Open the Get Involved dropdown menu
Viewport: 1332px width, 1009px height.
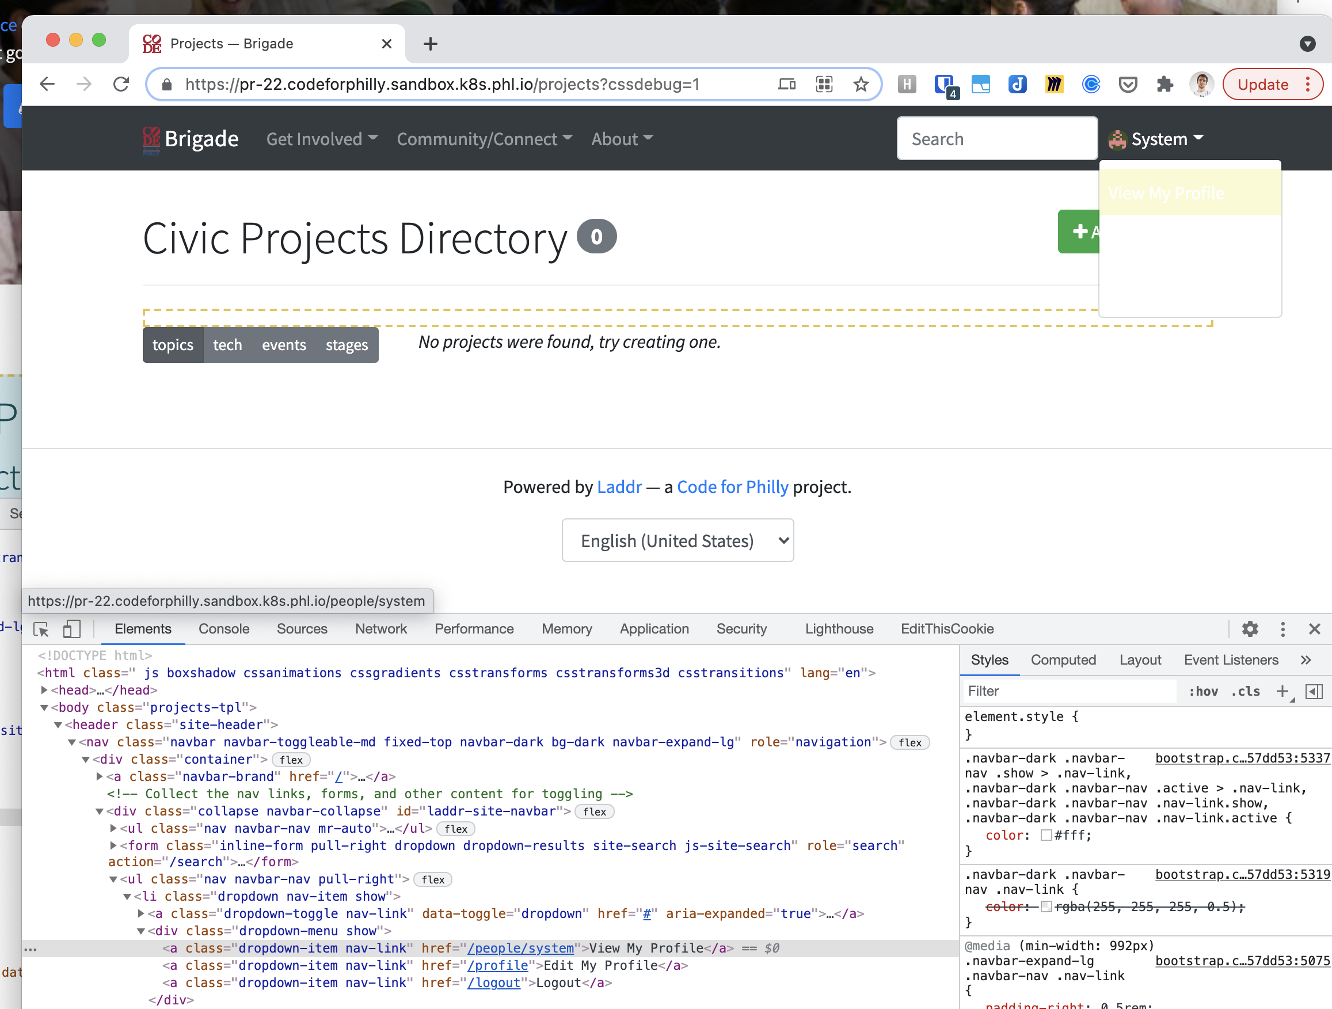click(322, 139)
